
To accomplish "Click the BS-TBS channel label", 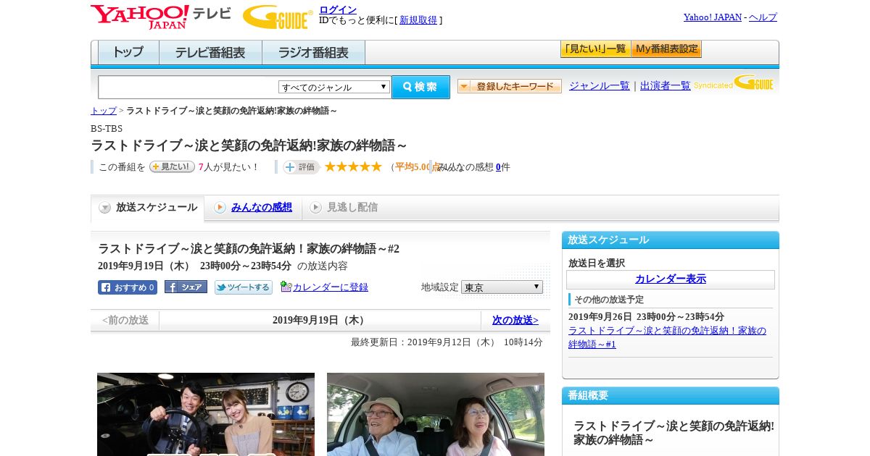I will (x=107, y=129).
